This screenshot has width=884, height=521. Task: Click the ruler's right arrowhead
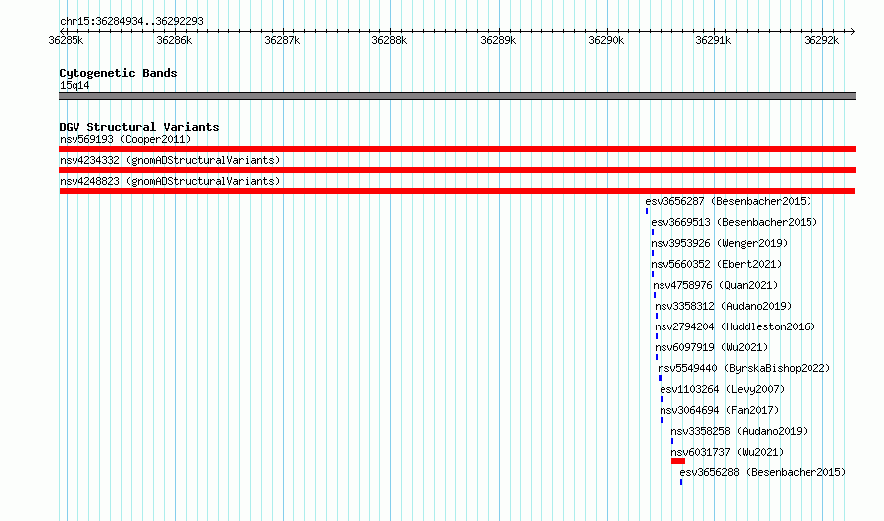[x=853, y=31]
